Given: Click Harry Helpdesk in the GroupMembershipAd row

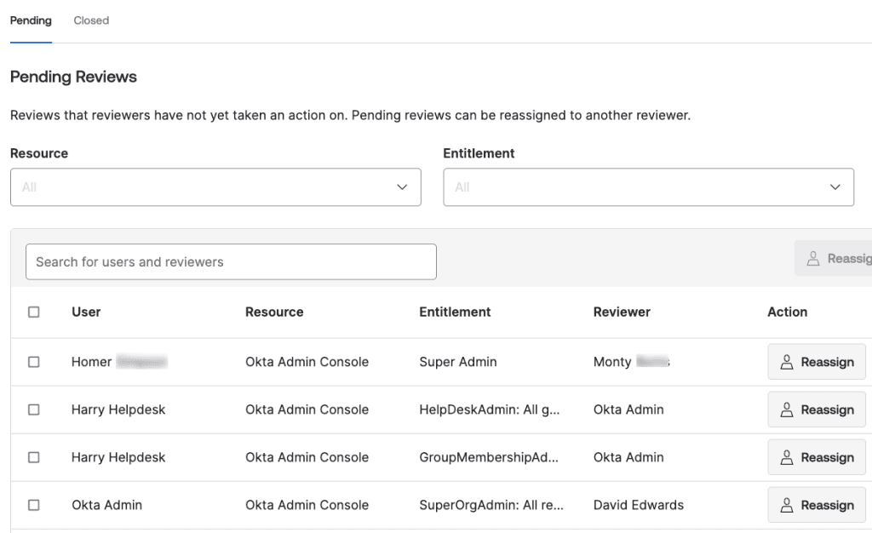Looking at the screenshot, I should click(x=118, y=457).
